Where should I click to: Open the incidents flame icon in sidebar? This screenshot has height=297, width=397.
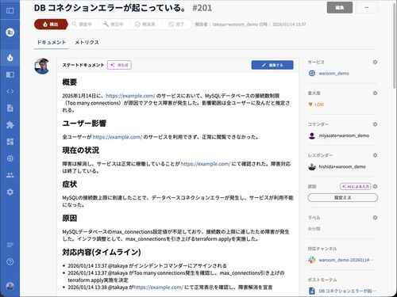[x=10, y=58]
